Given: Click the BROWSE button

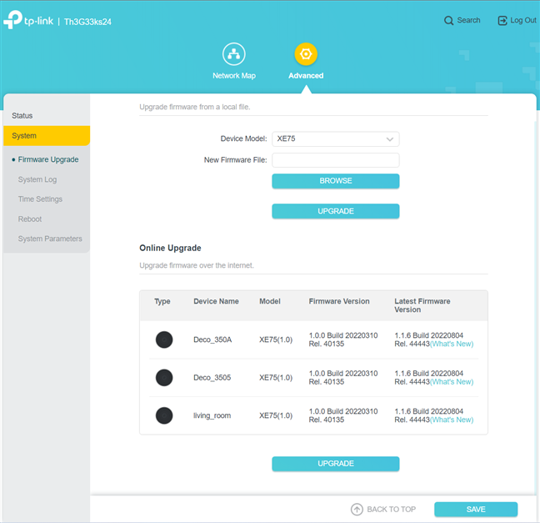Looking at the screenshot, I should [336, 181].
